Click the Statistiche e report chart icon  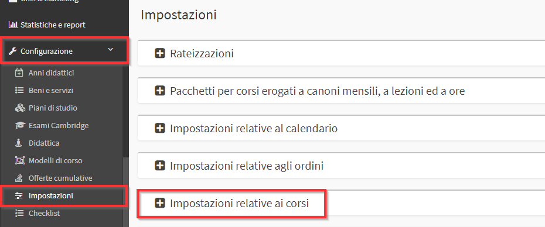tap(13, 25)
